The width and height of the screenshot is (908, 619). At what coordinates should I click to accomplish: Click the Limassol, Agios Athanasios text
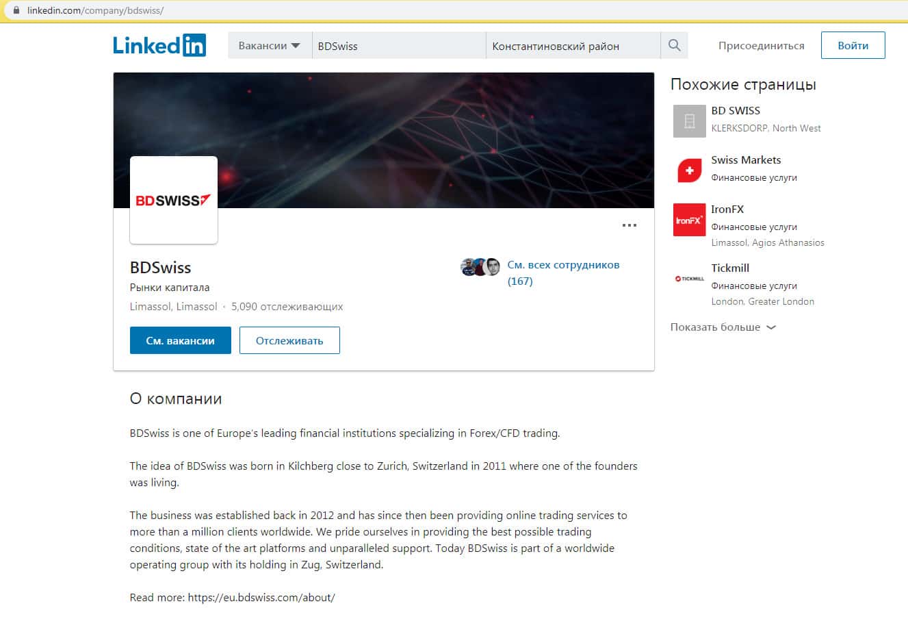tap(768, 242)
